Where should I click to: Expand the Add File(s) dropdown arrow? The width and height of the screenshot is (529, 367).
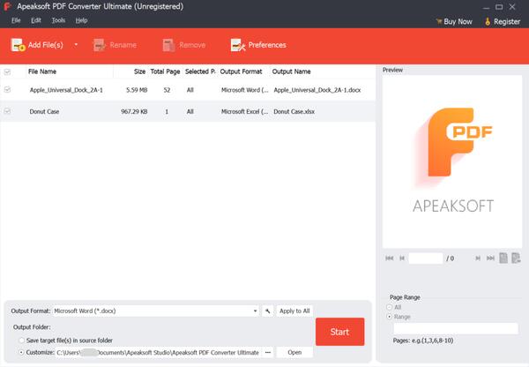(x=76, y=44)
